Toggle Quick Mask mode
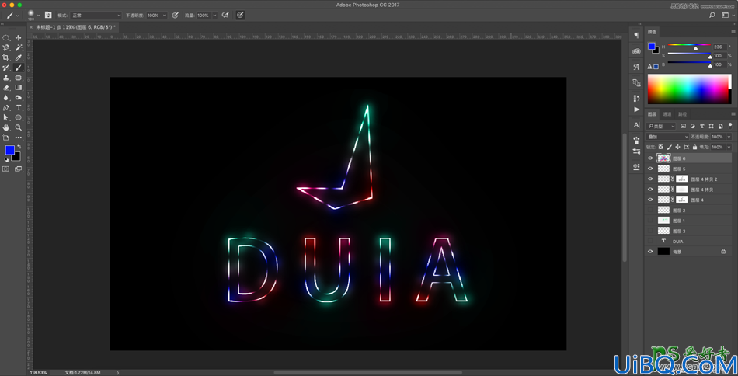 [6, 169]
